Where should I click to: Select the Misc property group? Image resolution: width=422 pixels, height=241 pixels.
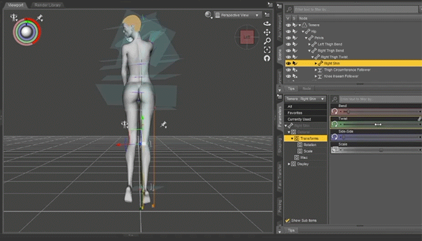pos(304,158)
